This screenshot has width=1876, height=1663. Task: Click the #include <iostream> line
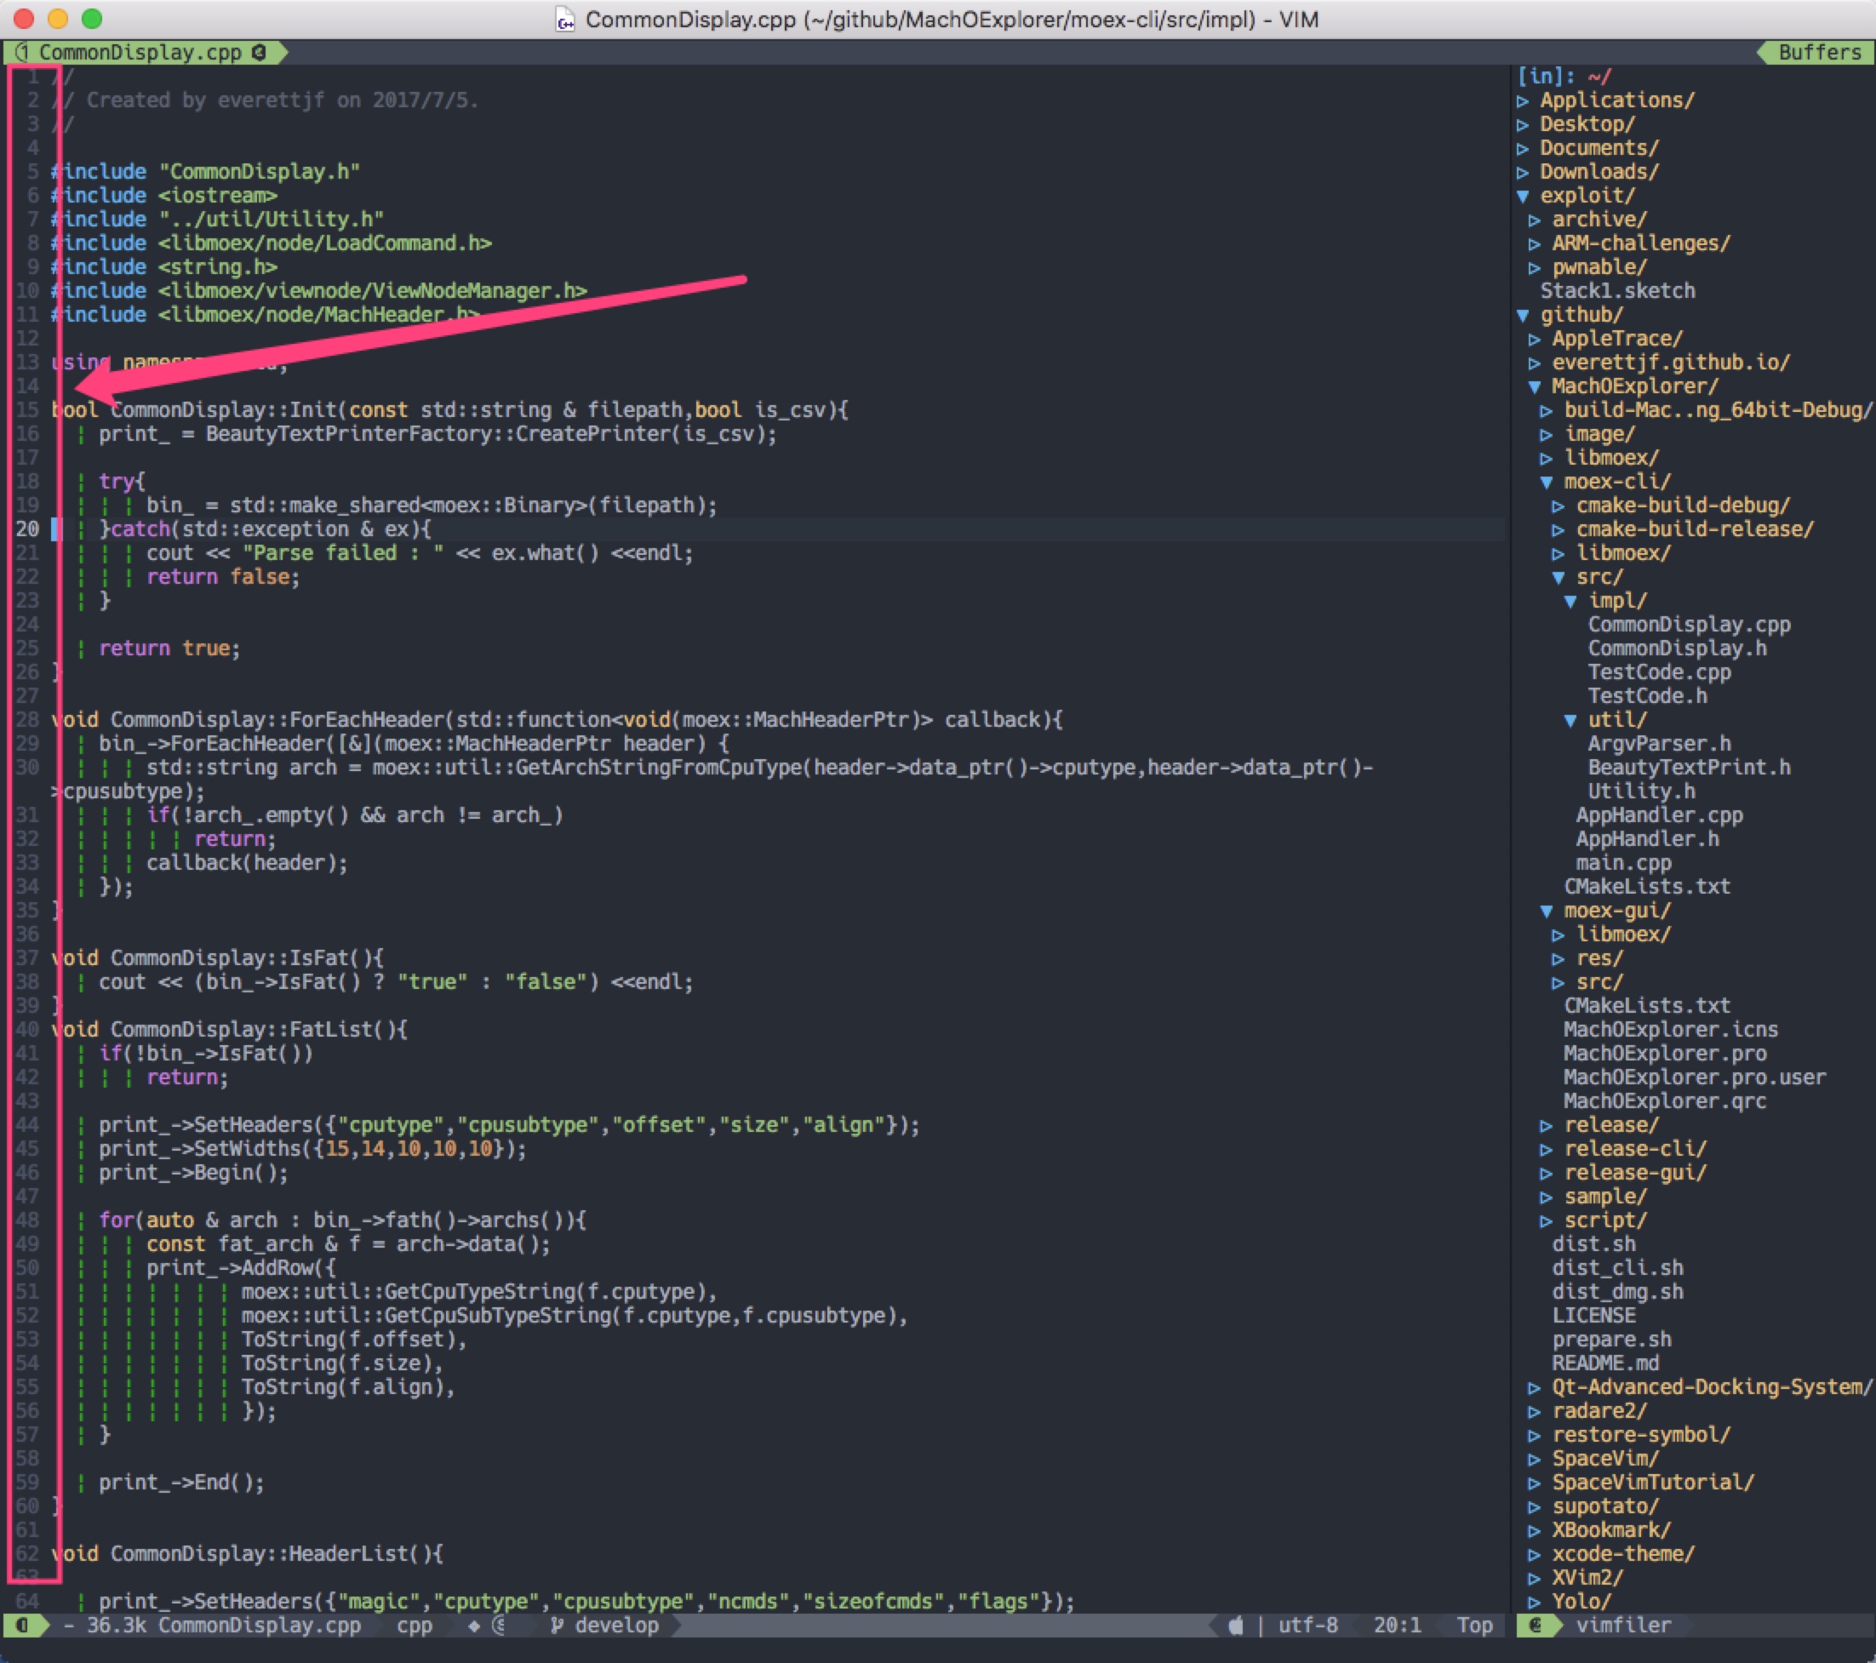pos(164,196)
